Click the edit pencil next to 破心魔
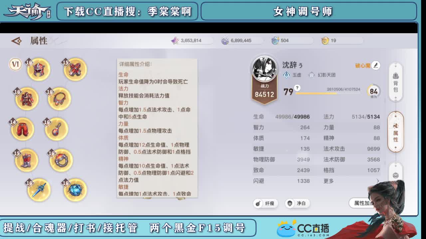The width and height of the screenshot is (426, 239). [x=375, y=65]
